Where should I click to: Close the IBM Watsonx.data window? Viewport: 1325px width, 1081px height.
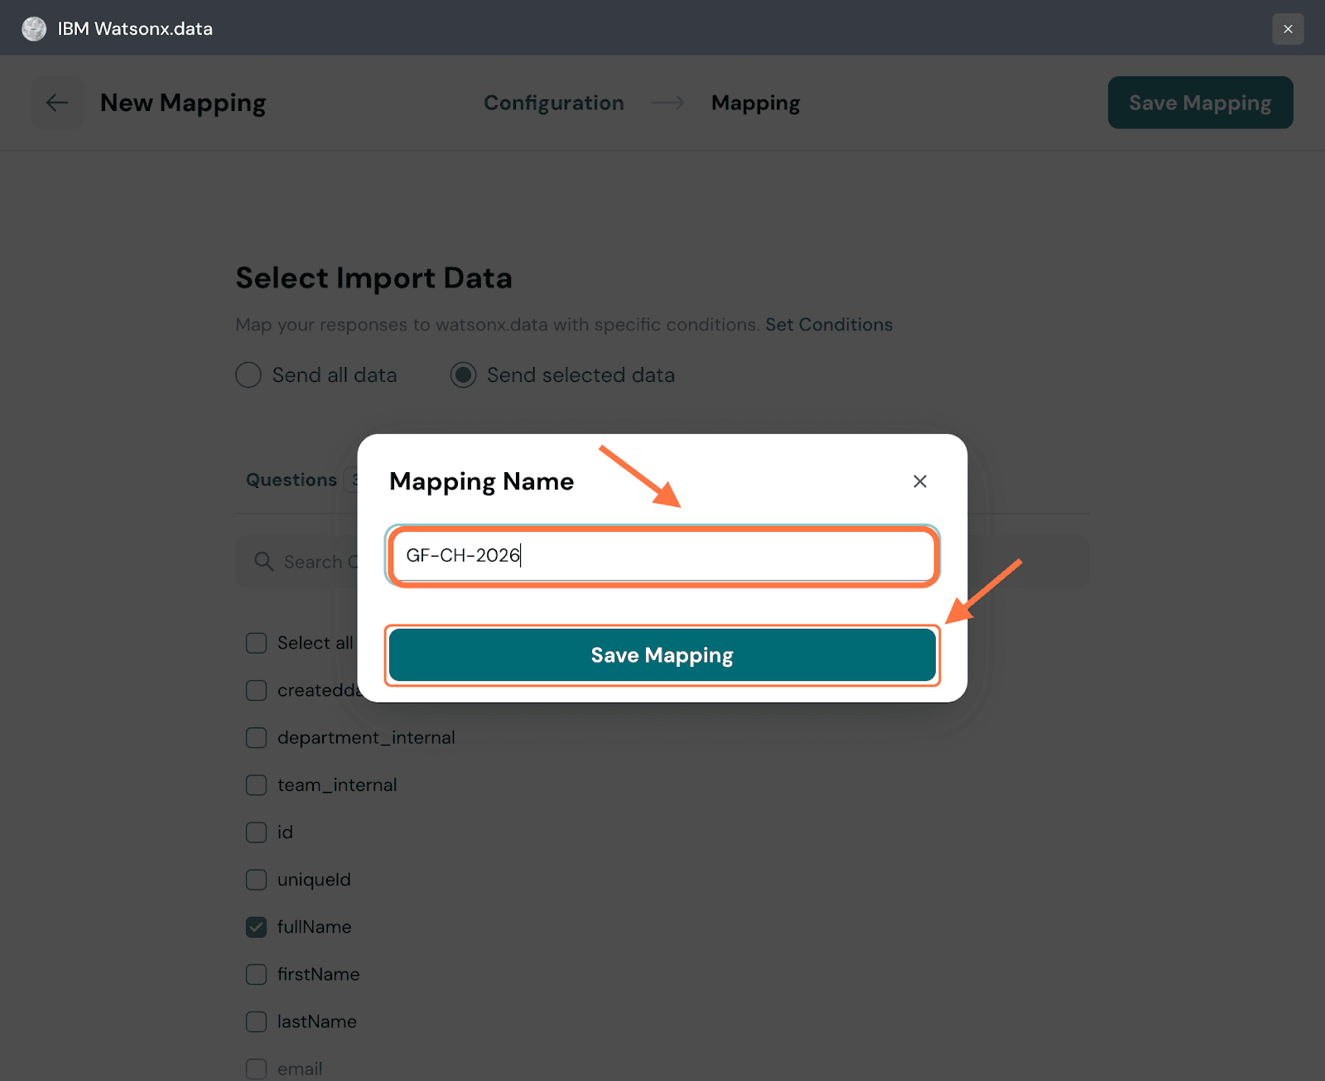(x=1288, y=29)
